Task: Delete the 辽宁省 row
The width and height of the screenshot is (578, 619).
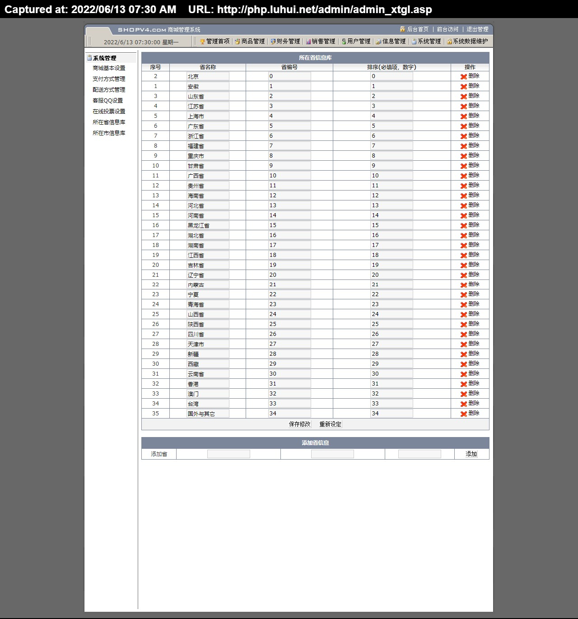Action: (x=470, y=275)
